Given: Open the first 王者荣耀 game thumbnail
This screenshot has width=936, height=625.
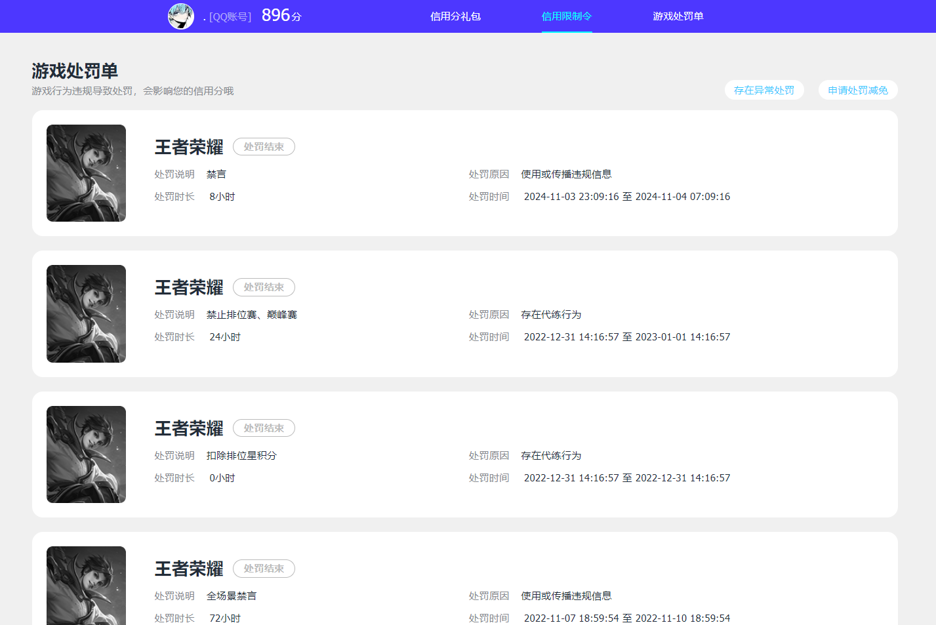Looking at the screenshot, I should click(x=86, y=173).
